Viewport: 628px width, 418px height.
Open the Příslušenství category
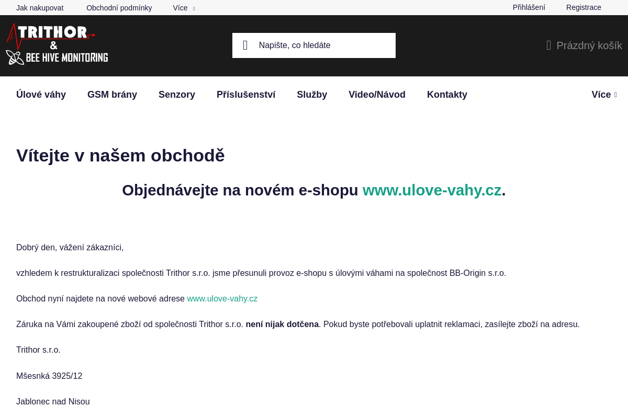pos(246,95)
